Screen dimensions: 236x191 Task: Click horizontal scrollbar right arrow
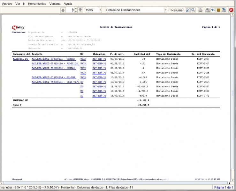230,183
